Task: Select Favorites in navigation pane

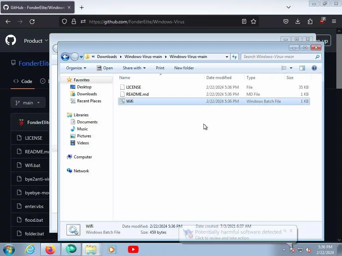Action: tap(81, 80)
